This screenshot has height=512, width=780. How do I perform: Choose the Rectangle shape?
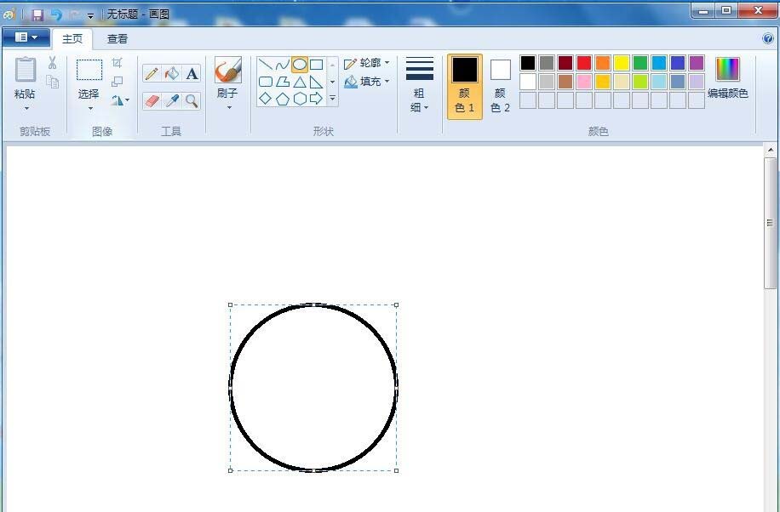tap(317, 65)
